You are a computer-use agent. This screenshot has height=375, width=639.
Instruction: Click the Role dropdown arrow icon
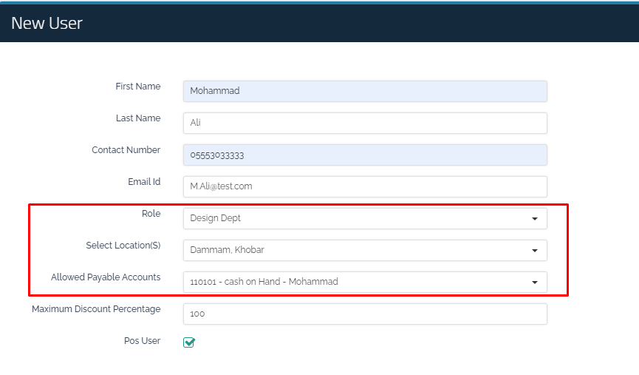click(534, 219)
